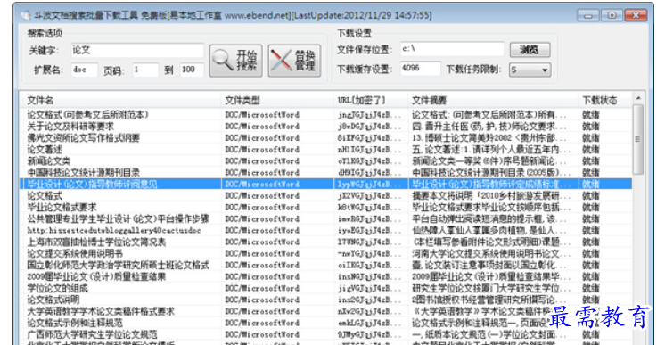Select row 国立彰化师范大学政治学研究所硕士班论文格式
This screenshot has width=657, height=345.
tap(326, 265)
